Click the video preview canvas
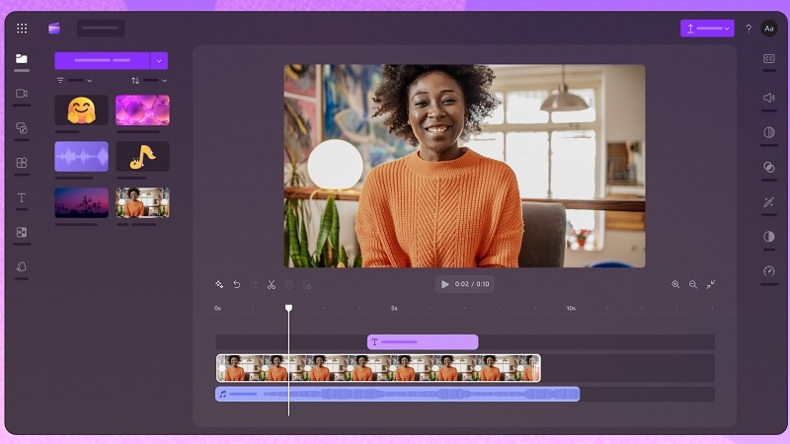 464,166
